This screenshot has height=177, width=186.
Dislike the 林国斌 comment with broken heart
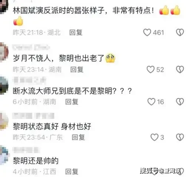tap(180, 32)
